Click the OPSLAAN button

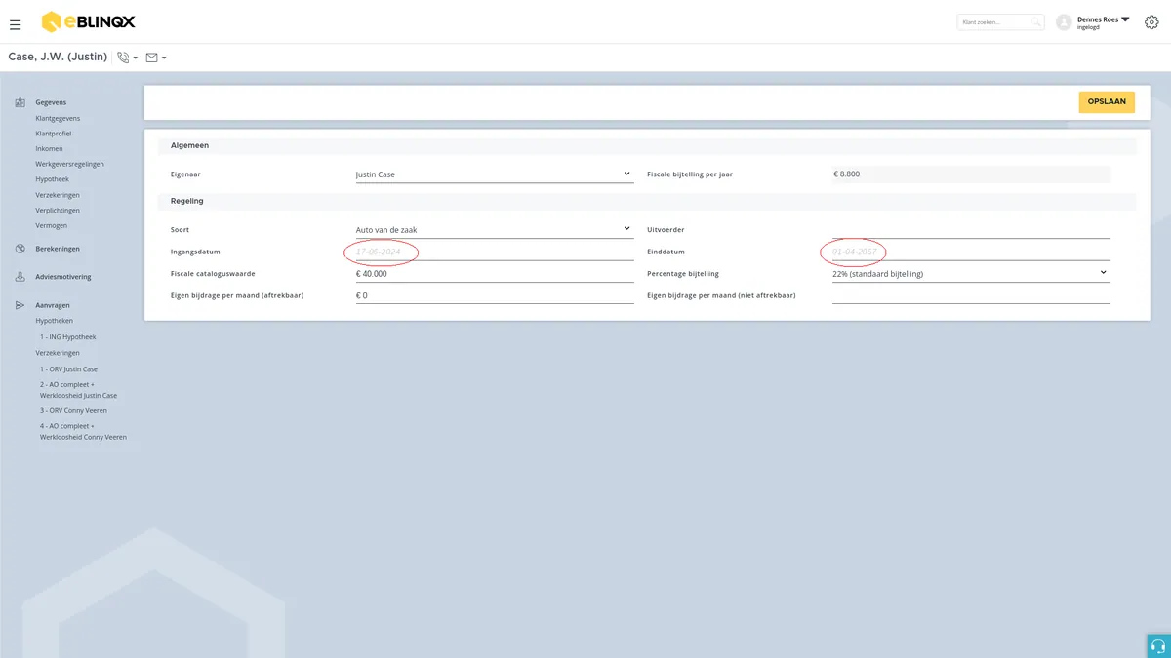point(1107,101)
